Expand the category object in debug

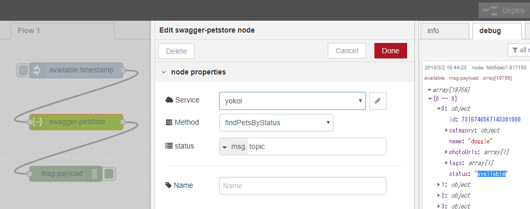coord(447,130)
